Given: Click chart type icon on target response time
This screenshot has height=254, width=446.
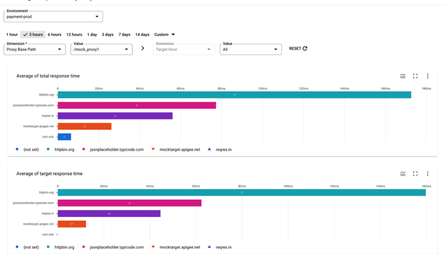Looking at the screenshot, I should (403, 174).
